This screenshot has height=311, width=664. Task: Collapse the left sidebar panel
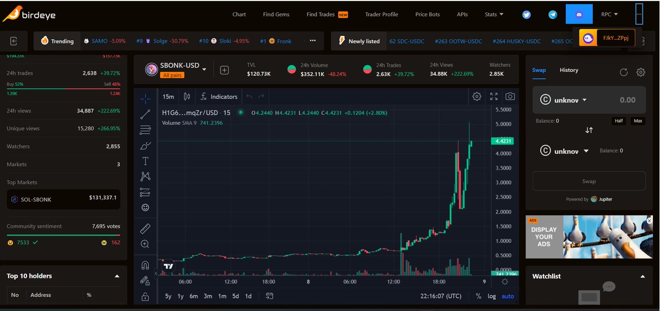[14, 41]
